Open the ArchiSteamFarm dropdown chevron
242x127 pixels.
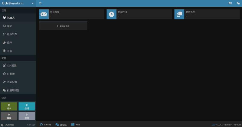pos(33,3)
